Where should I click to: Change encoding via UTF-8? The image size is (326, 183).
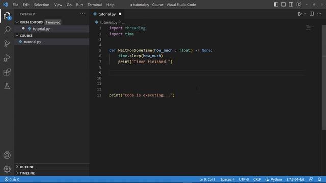243,179
